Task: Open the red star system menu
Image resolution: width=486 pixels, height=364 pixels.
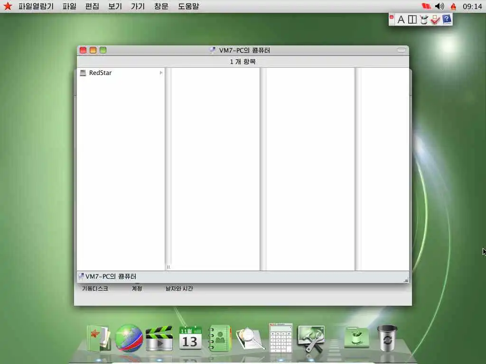Action: (8, 6)
